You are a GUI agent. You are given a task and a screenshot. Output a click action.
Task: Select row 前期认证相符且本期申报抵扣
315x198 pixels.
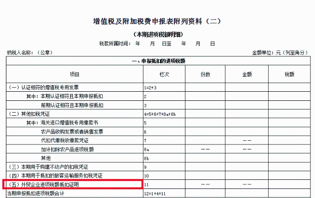[x=158, y=105]
